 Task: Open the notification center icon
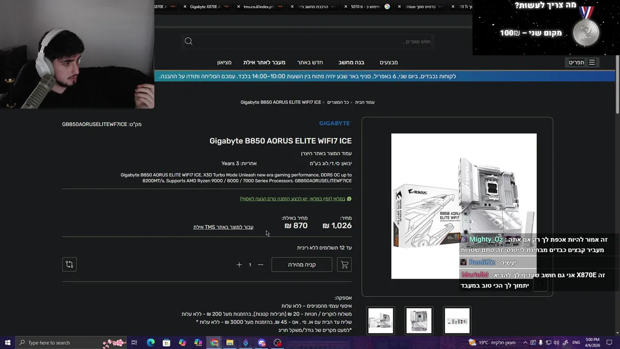point(609,343)
